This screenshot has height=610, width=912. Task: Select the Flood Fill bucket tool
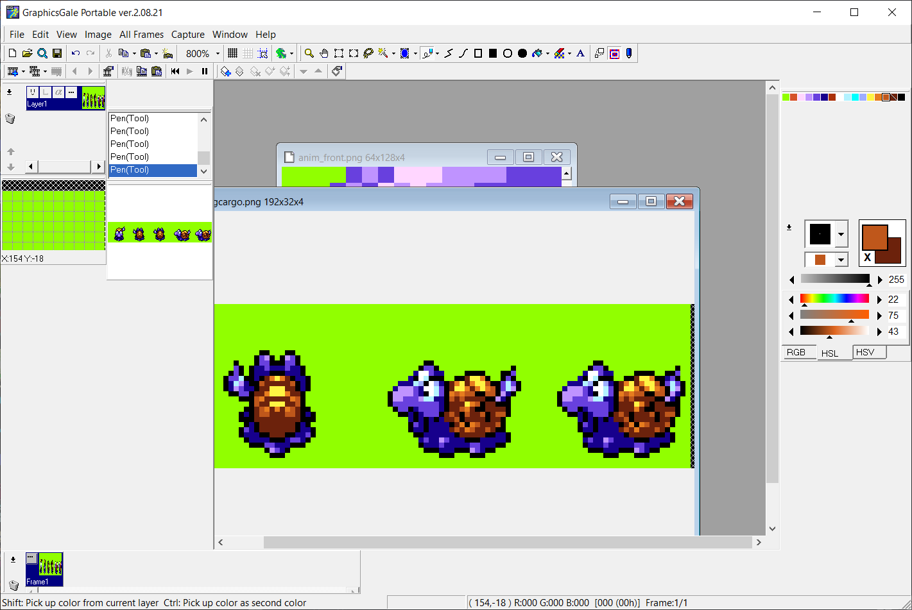tap(537, 53)
